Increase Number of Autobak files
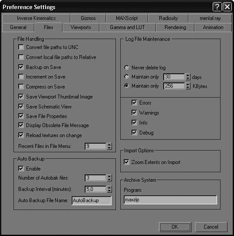Image resolution: width=234 pixels, height=236 pixels. click(x=109, y=176)
